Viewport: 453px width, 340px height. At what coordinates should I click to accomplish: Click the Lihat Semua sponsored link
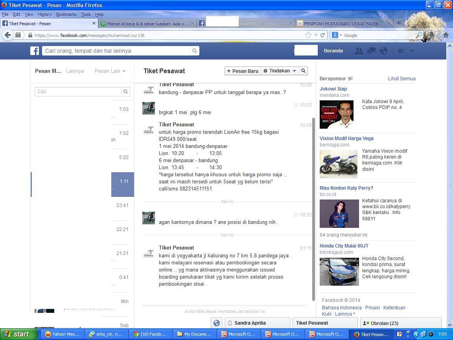401,79
